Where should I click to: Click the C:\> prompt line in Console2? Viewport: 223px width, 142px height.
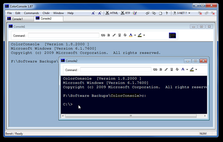(x=68, y=104)
